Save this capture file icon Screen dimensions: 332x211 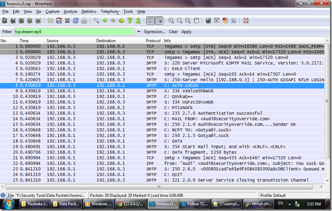[x=59, y=21]
